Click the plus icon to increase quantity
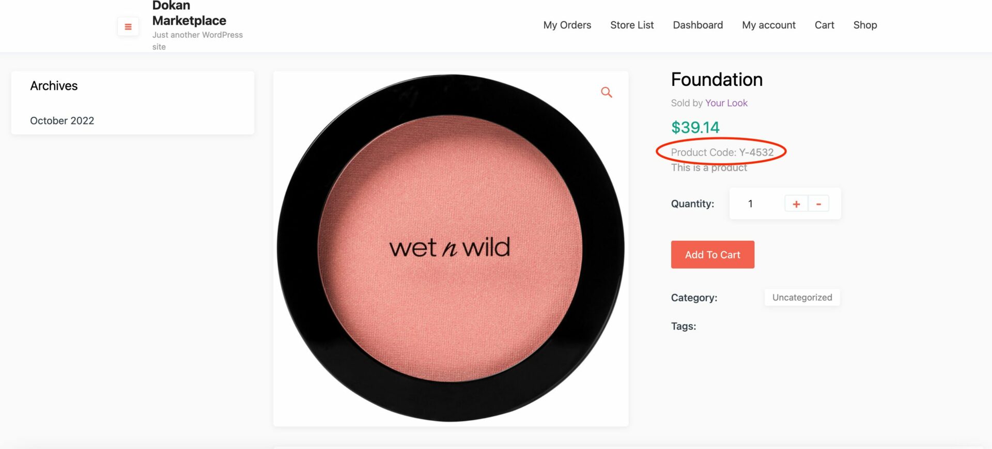The image size is (992, 449). (796, 204)
